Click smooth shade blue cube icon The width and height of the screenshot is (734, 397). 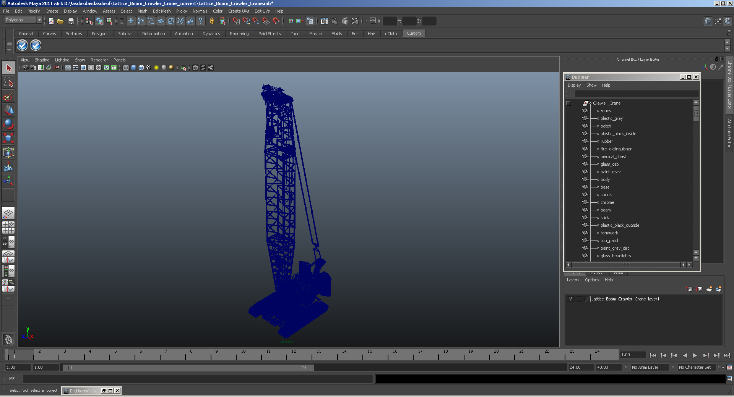pos(133,68)
